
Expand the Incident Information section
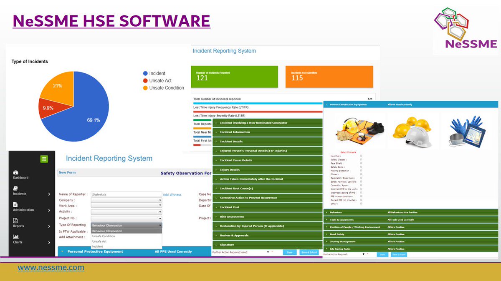[x=268, y=132]
